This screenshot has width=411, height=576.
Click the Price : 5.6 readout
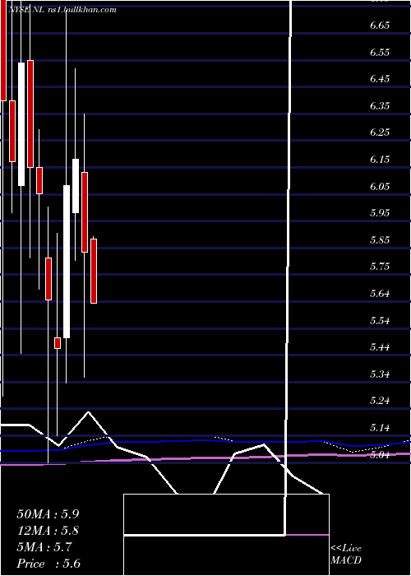(48, 564)
